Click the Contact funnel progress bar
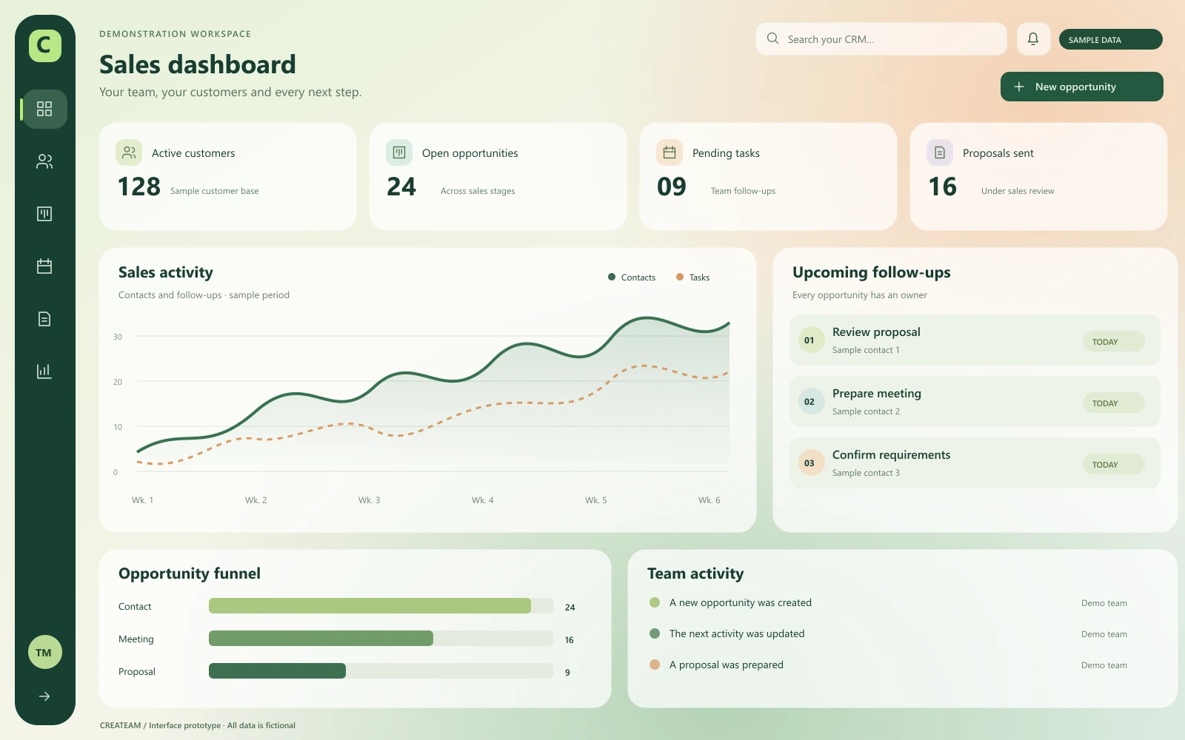This screenshot has width=1185, height=740. pyautogui.click(x=381, y=606)
